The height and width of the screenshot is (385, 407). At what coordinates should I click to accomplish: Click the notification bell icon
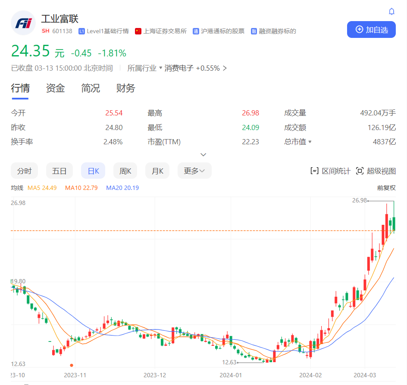coord(391,12)
